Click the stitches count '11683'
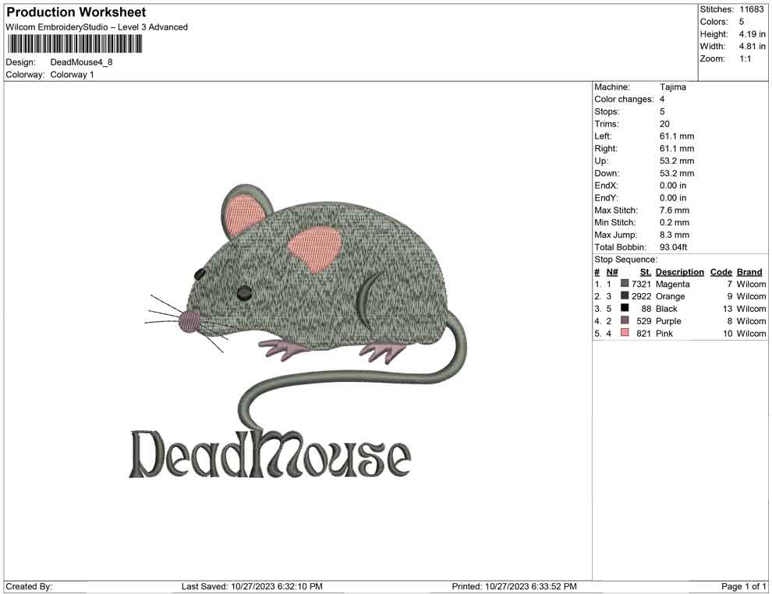 [x=751, y=9]
